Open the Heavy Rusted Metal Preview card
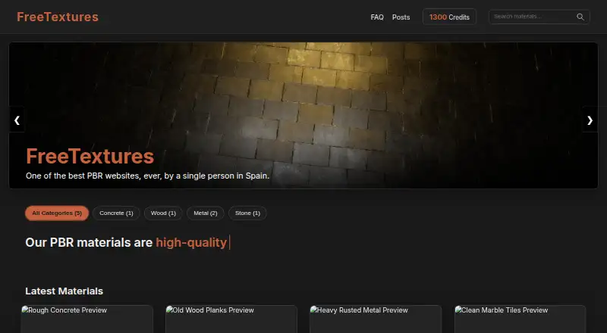 coord(376,319)
